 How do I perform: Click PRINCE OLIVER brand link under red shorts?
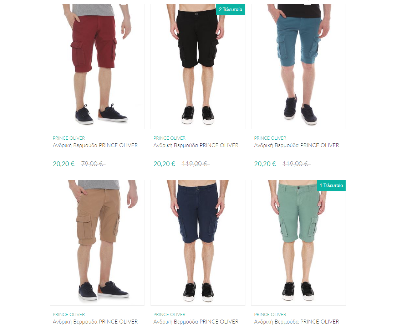coord(69,138)
